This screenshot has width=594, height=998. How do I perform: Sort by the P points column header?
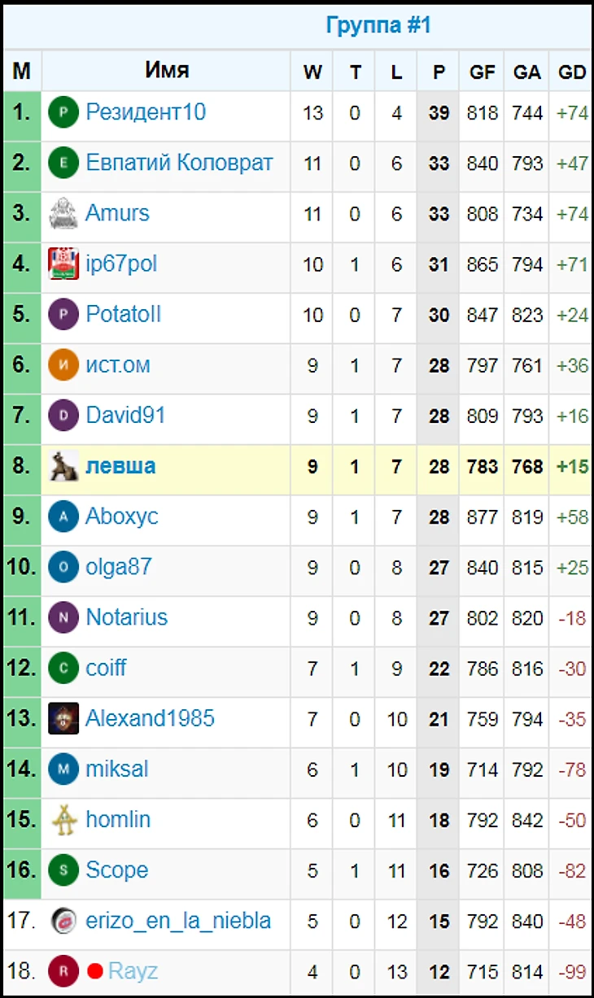coord(439,72)
